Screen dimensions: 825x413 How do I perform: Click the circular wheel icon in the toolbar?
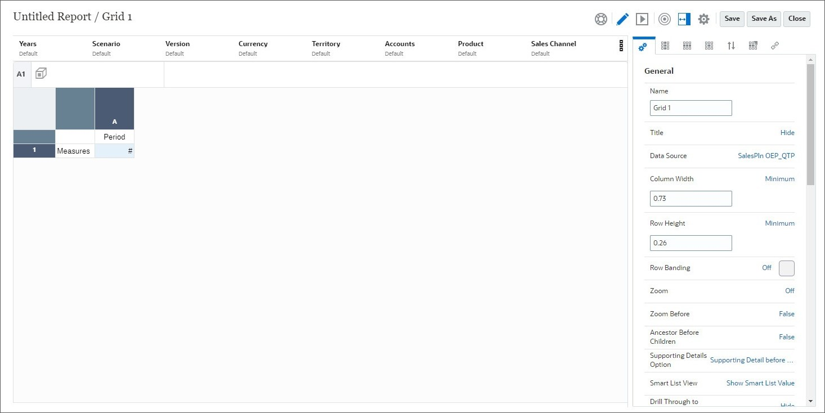[600, 19]
